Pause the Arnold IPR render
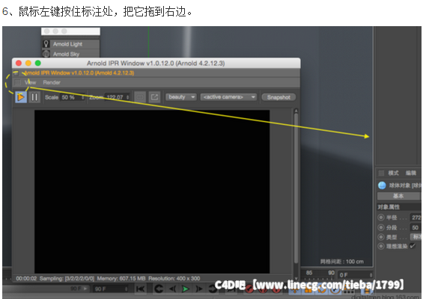The width and height of the screenshot is (429, 299). click(34, 97)
